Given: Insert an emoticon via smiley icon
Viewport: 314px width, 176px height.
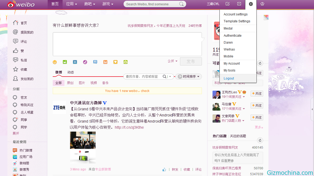Looking at the screenshot, I should click(x=55, y=62).
